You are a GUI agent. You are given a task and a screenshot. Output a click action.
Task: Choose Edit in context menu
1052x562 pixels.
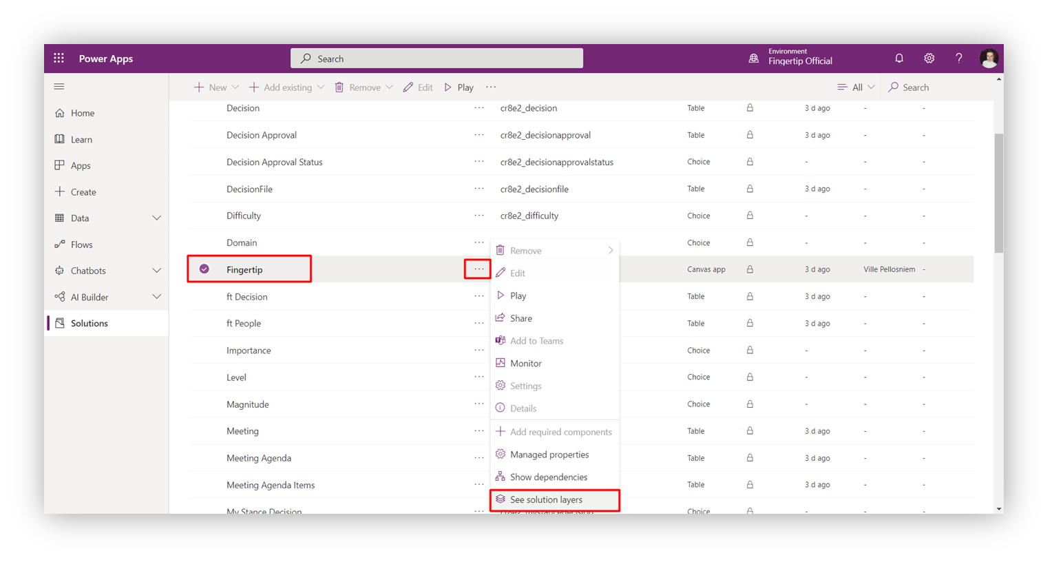[555, 273]
